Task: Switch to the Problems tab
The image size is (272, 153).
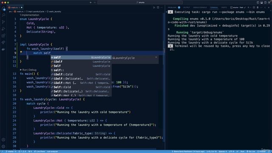Action: 172,8
